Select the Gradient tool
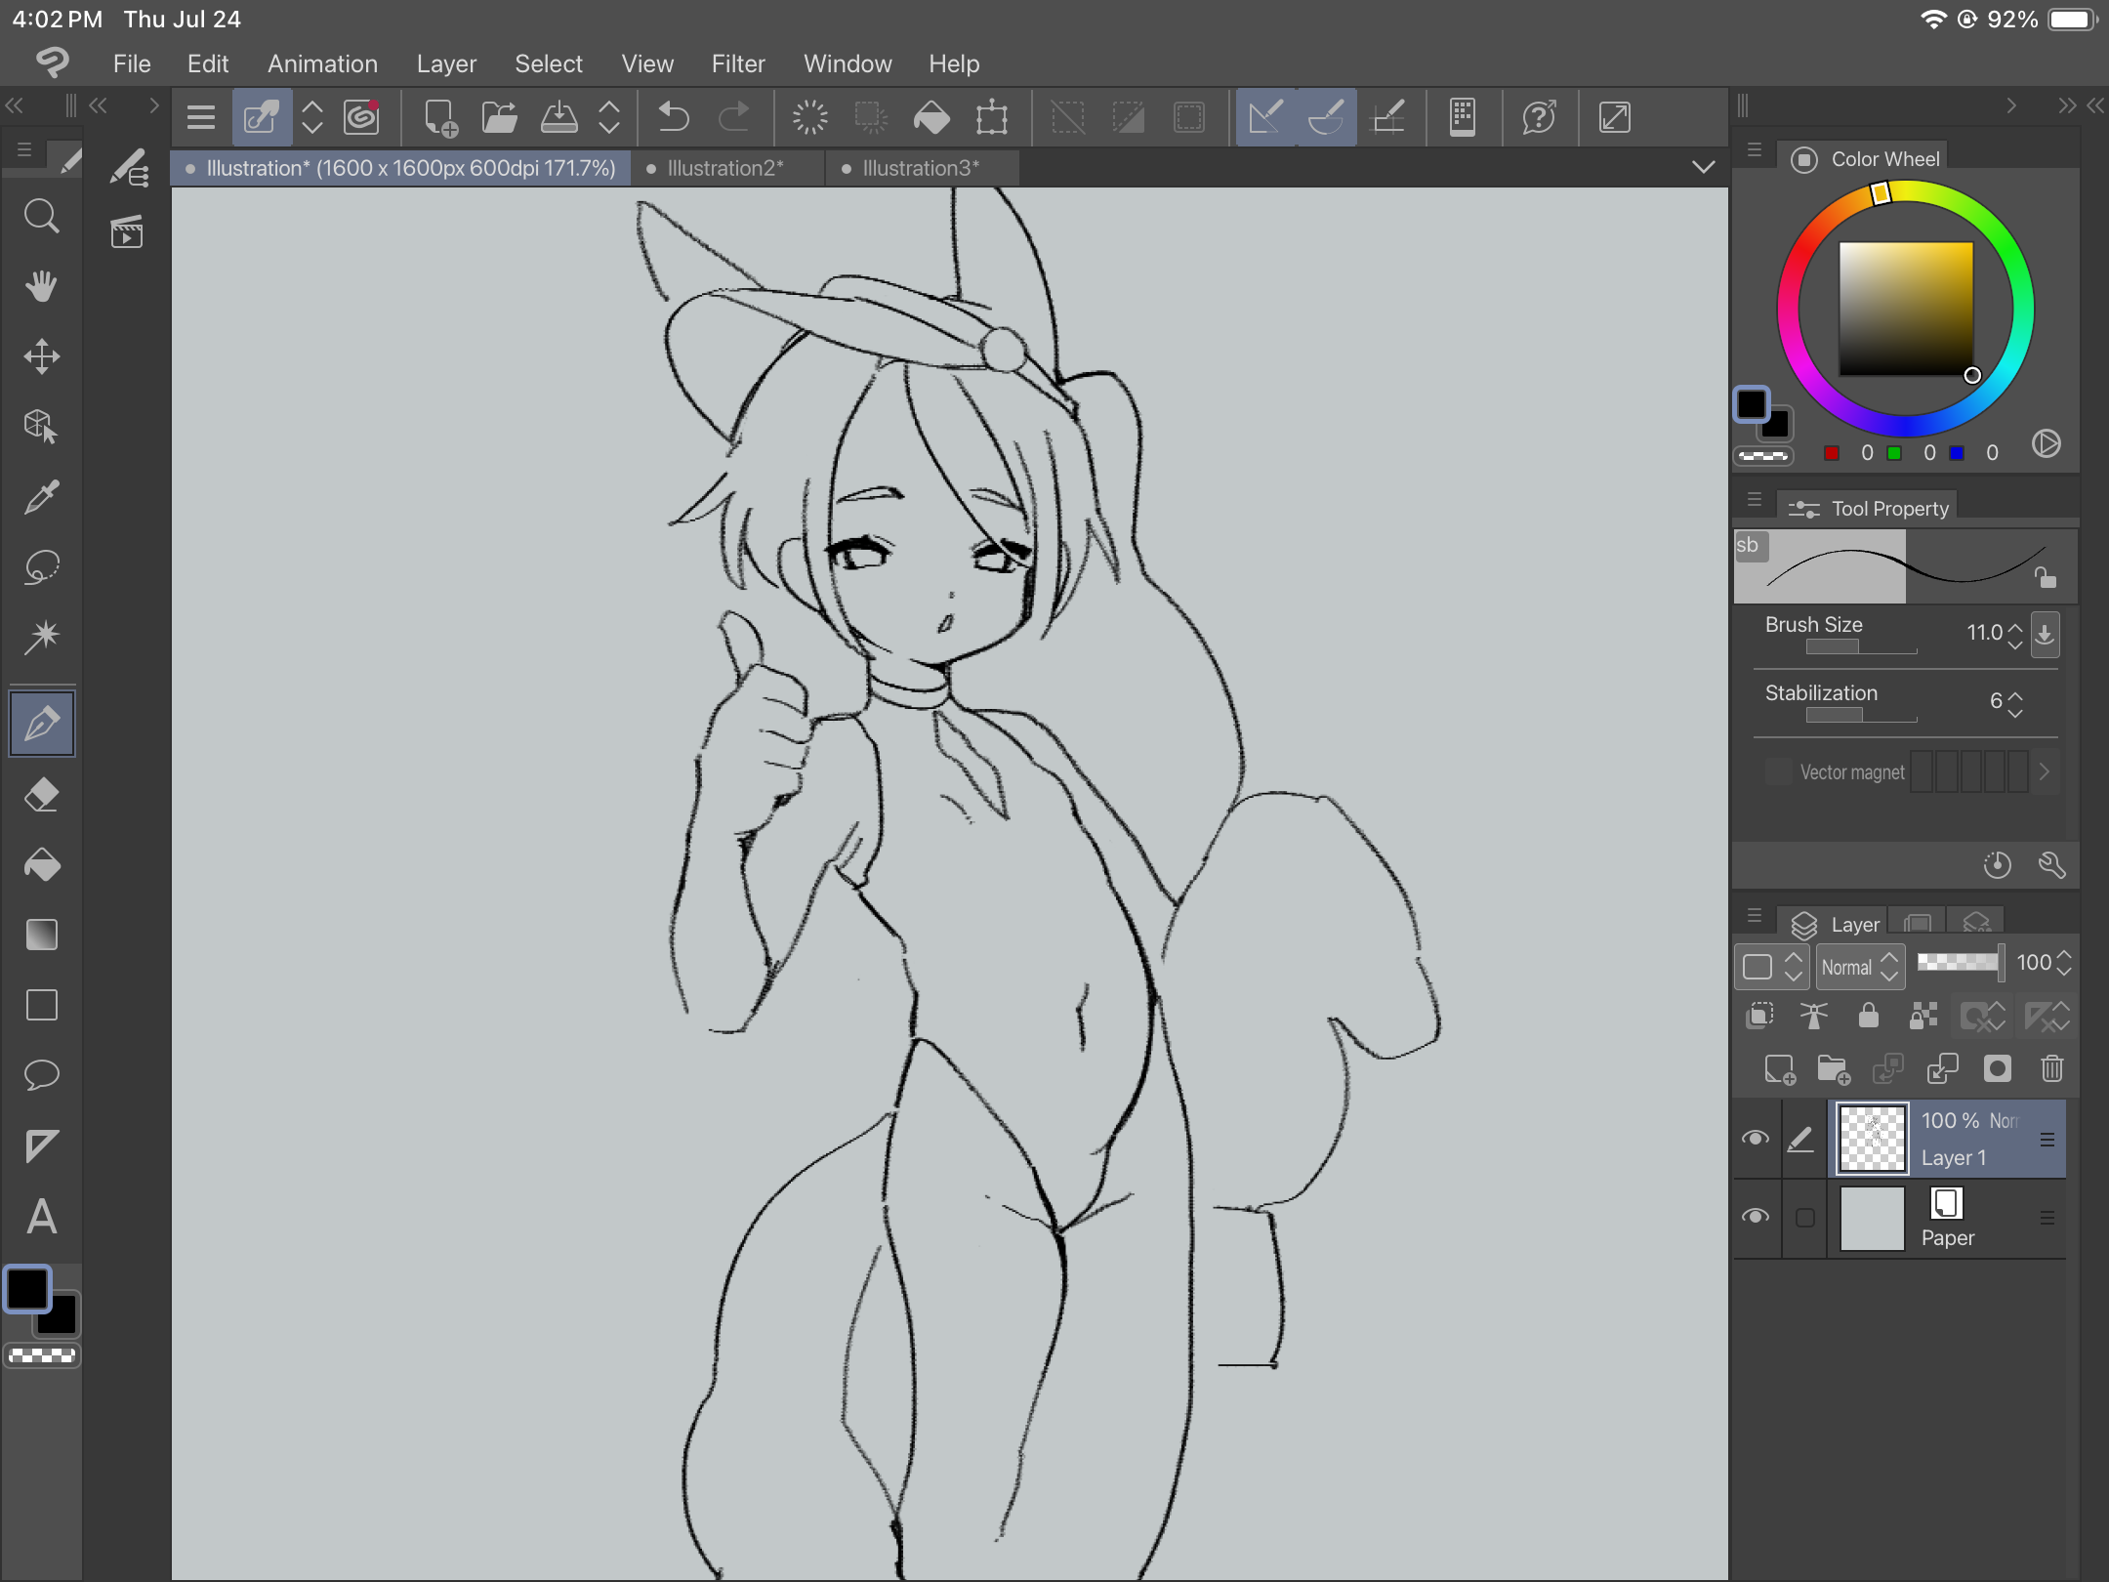This screenshot has width=2109, height=1582. point(41,935)
